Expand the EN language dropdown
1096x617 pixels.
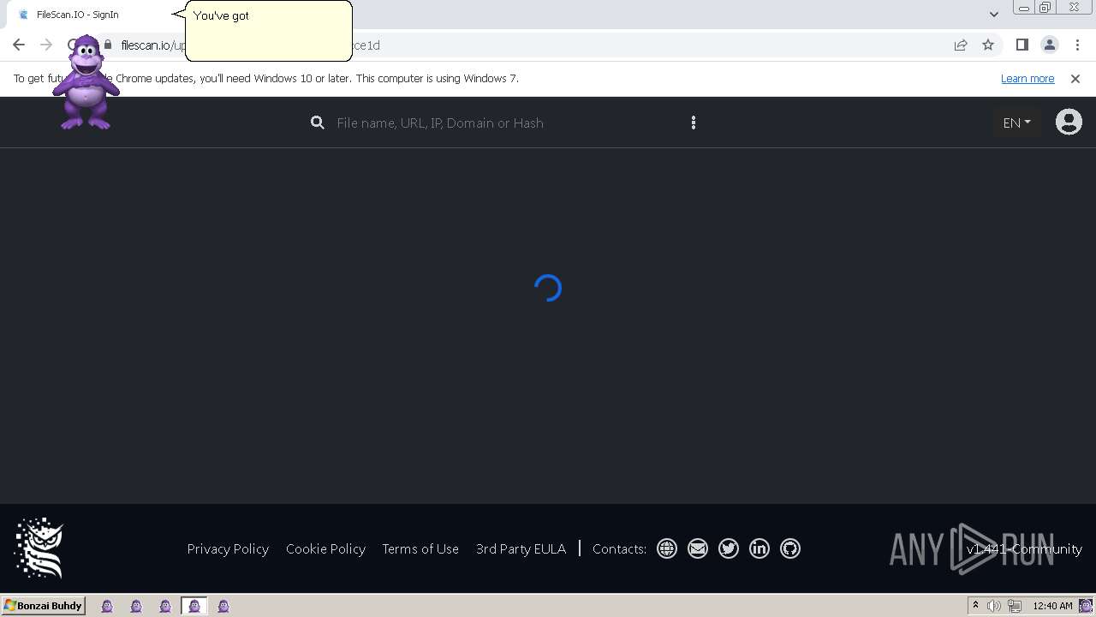(1016, 123)
